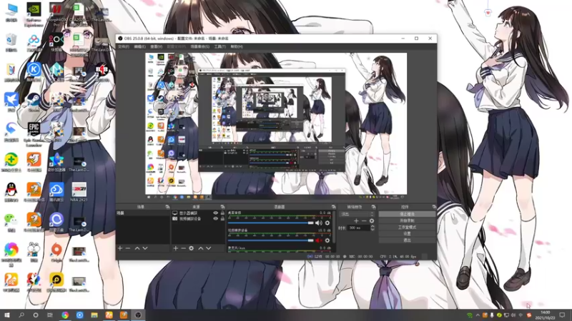Add a new source with the plus icon
The image size is (572, 321).
point(175,248)
